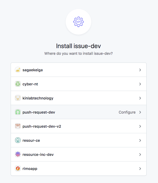The height and width of the screenshot is (183, 158).
Task: Click the issue-dev gear app logo
Action: 78,22
